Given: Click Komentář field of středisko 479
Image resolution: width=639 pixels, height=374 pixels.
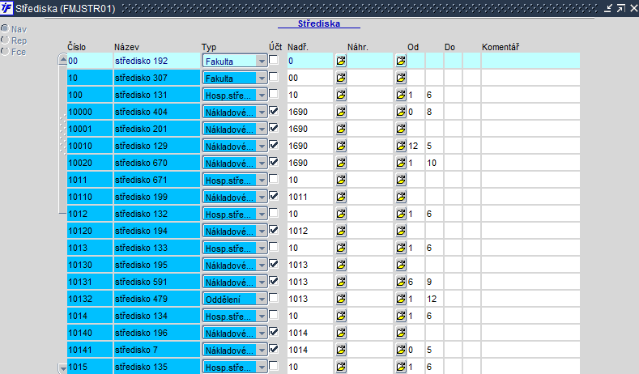Looking at the screenshot, I should 530,299.
